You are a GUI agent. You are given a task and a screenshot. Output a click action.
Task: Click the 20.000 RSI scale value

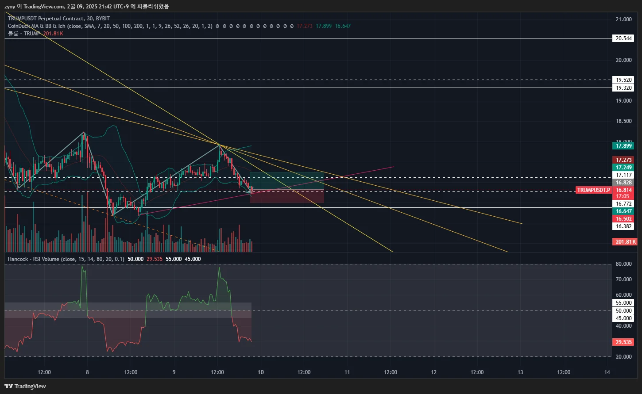pyautogui.click(x=624, y=357)
